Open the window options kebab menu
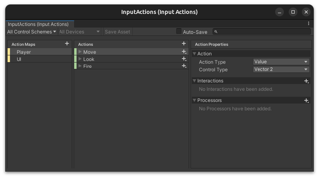319x178 pixels. click(309, 23)
